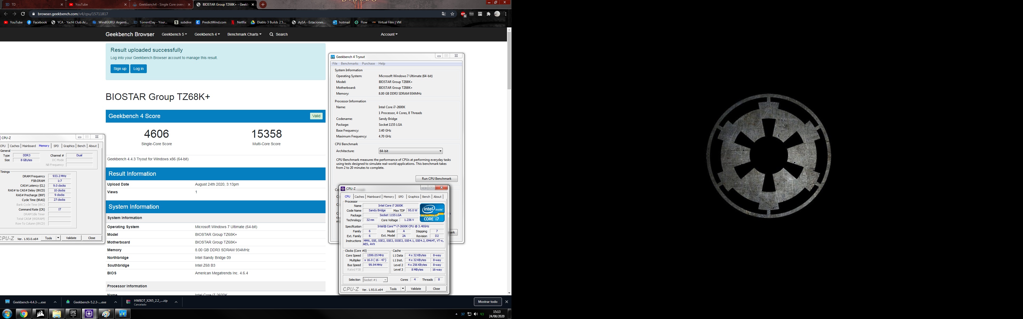Switch to Chrome in the taskbar

tap(24, 314)
